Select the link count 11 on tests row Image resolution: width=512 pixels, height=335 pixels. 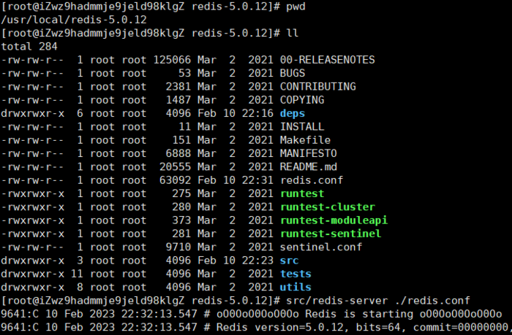coord(77,274)
